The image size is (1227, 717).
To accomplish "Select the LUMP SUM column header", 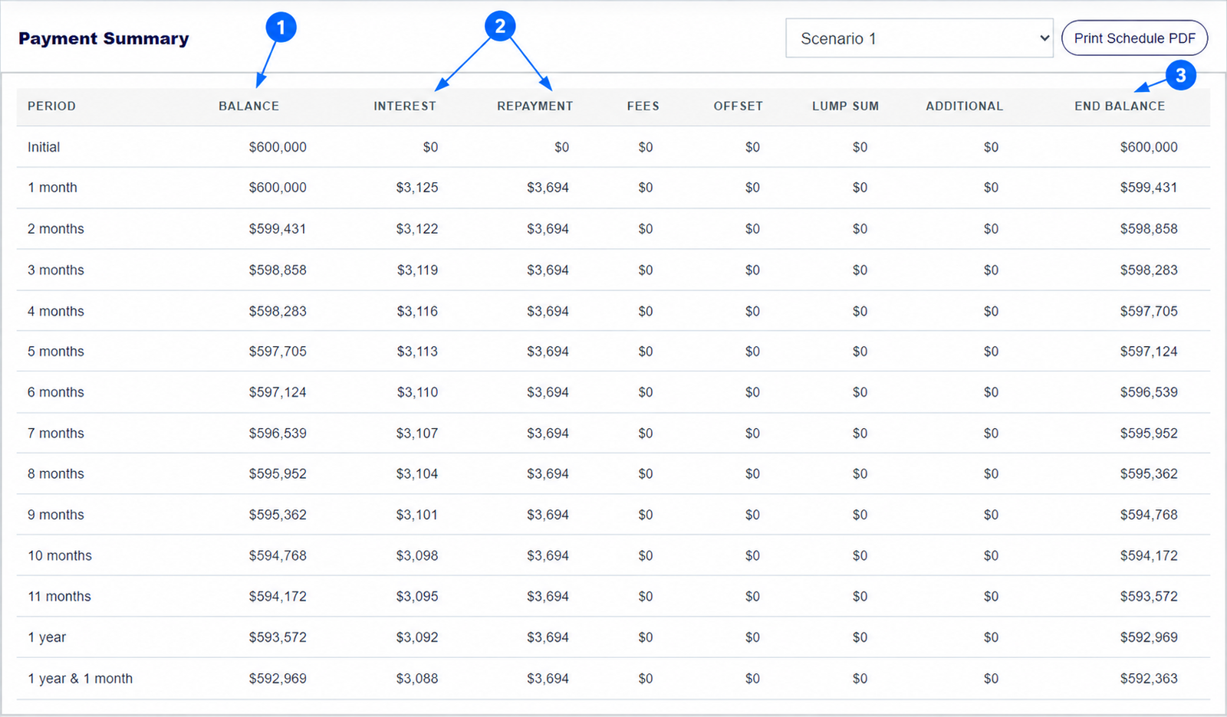I will 845,106.
